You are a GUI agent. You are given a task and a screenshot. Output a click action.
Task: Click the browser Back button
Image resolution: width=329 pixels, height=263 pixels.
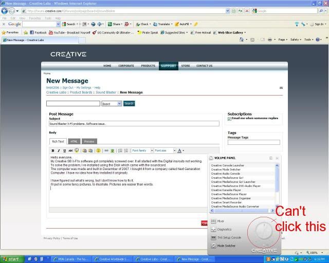[x=5, y=11]
